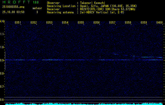Click the 0355 time marker

pos(81,23)
